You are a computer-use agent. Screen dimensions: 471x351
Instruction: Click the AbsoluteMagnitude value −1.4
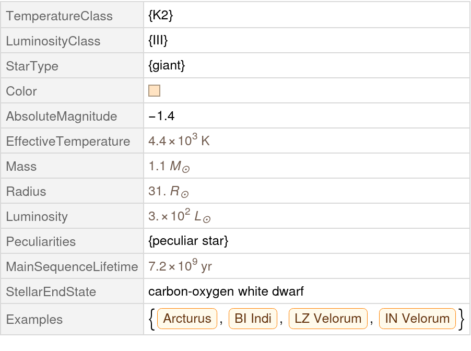tap(161, 116)
